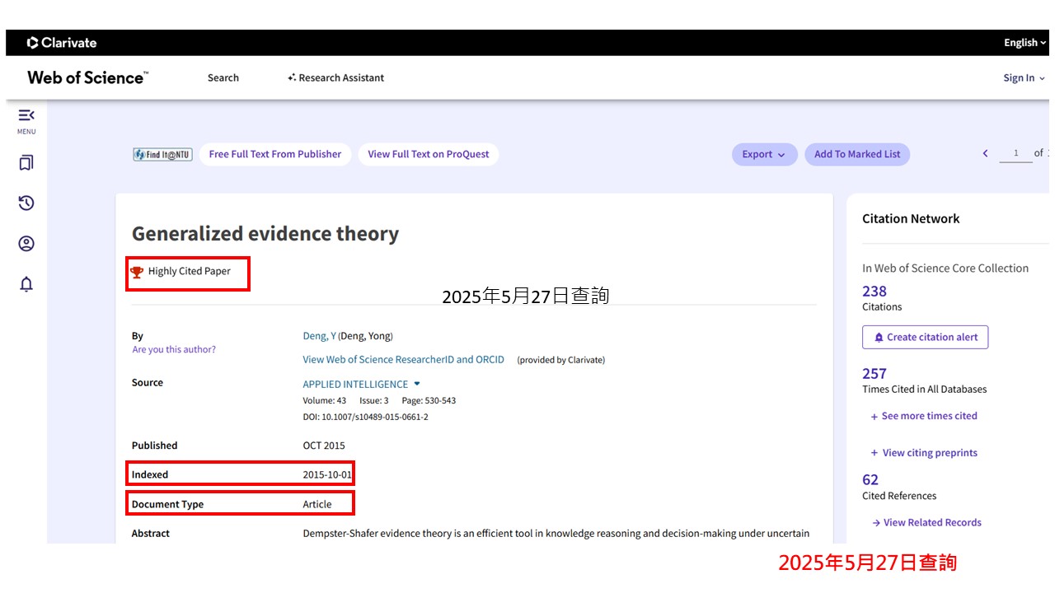
Task: Expand the APPLIED INTELLIGENCE journal dropdown arrow
Action: pyautogui.click(x=417, y=384)
